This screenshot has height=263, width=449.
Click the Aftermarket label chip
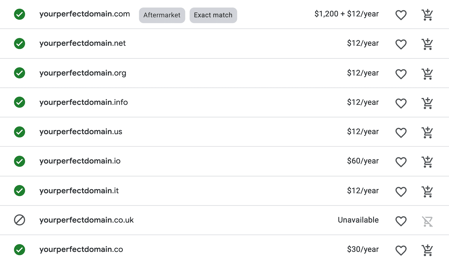[x=162, y=15]
